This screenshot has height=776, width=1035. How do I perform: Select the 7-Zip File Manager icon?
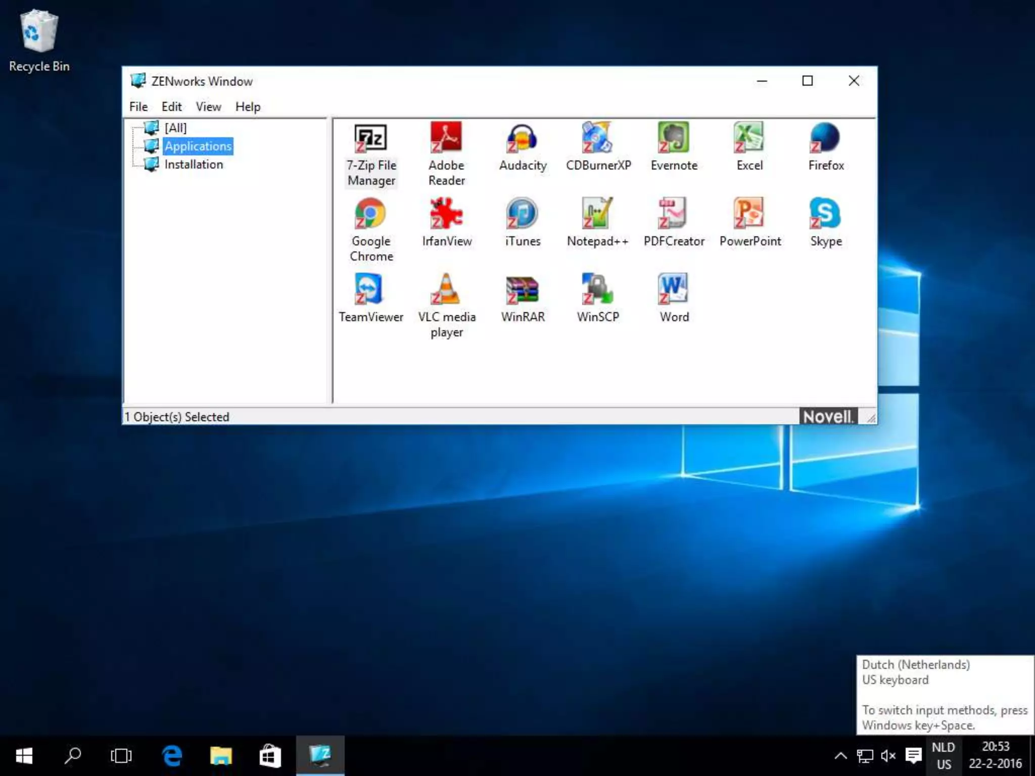click(x=371, y=138)
